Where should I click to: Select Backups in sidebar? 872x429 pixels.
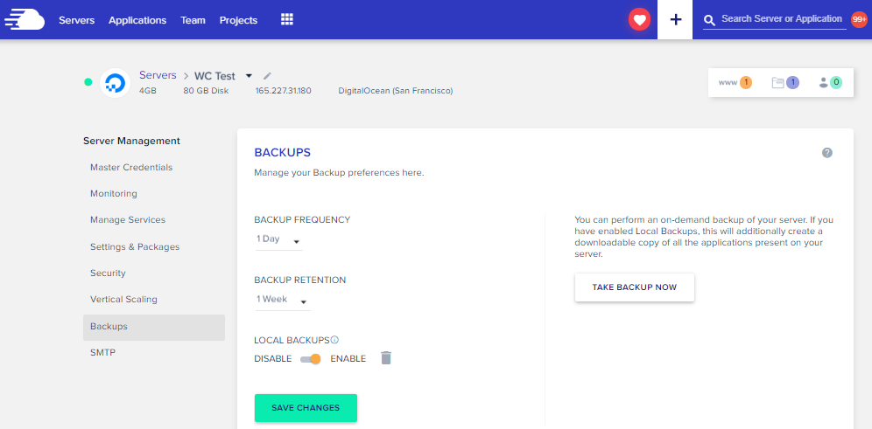pyautogui.click(x=154, y=326)
